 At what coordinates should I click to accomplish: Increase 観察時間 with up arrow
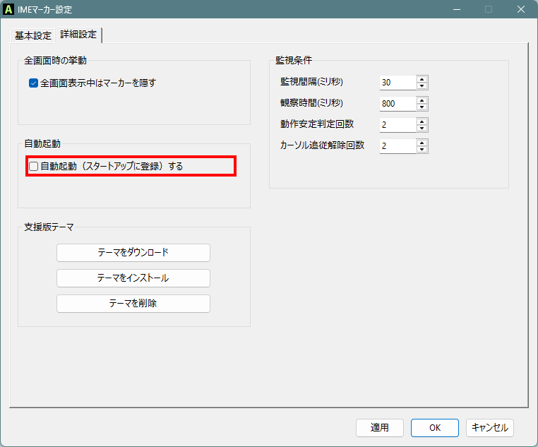point(422,100)
